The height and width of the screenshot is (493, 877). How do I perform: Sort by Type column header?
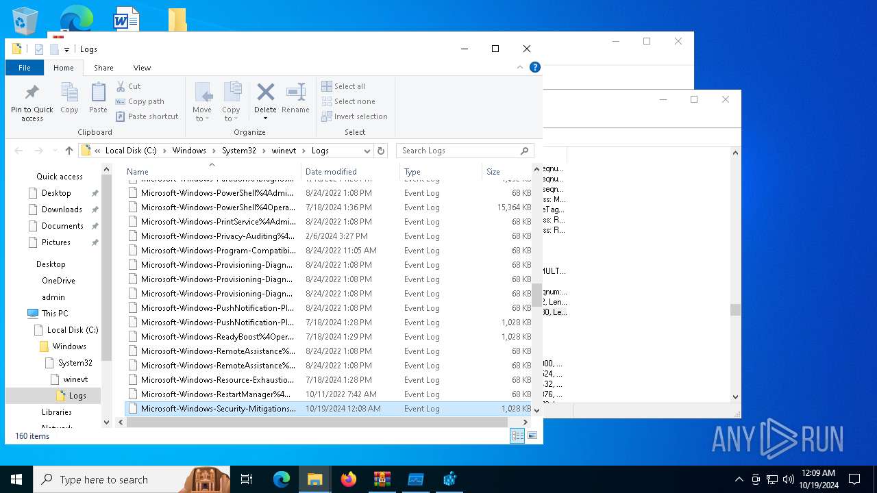coord(441,172)
